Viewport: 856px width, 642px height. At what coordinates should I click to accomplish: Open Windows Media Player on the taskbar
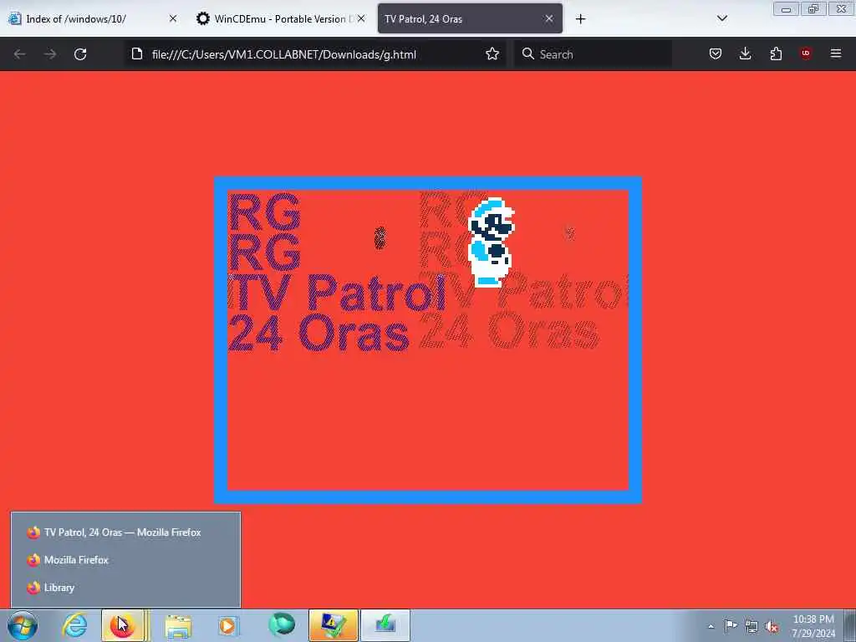click(227, 625)
